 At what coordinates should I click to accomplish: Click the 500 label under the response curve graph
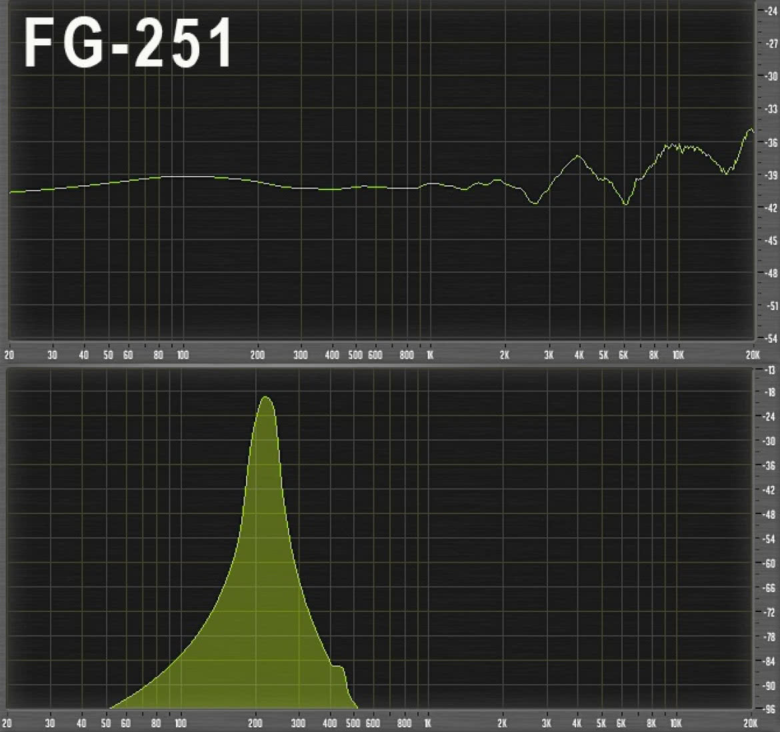(x=355, y=355)
